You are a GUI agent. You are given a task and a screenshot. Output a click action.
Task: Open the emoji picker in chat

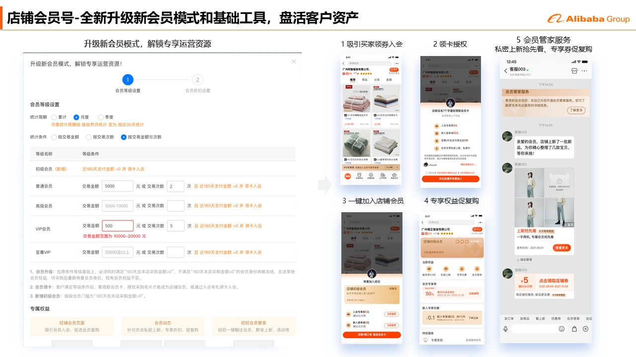pos(562,329)
